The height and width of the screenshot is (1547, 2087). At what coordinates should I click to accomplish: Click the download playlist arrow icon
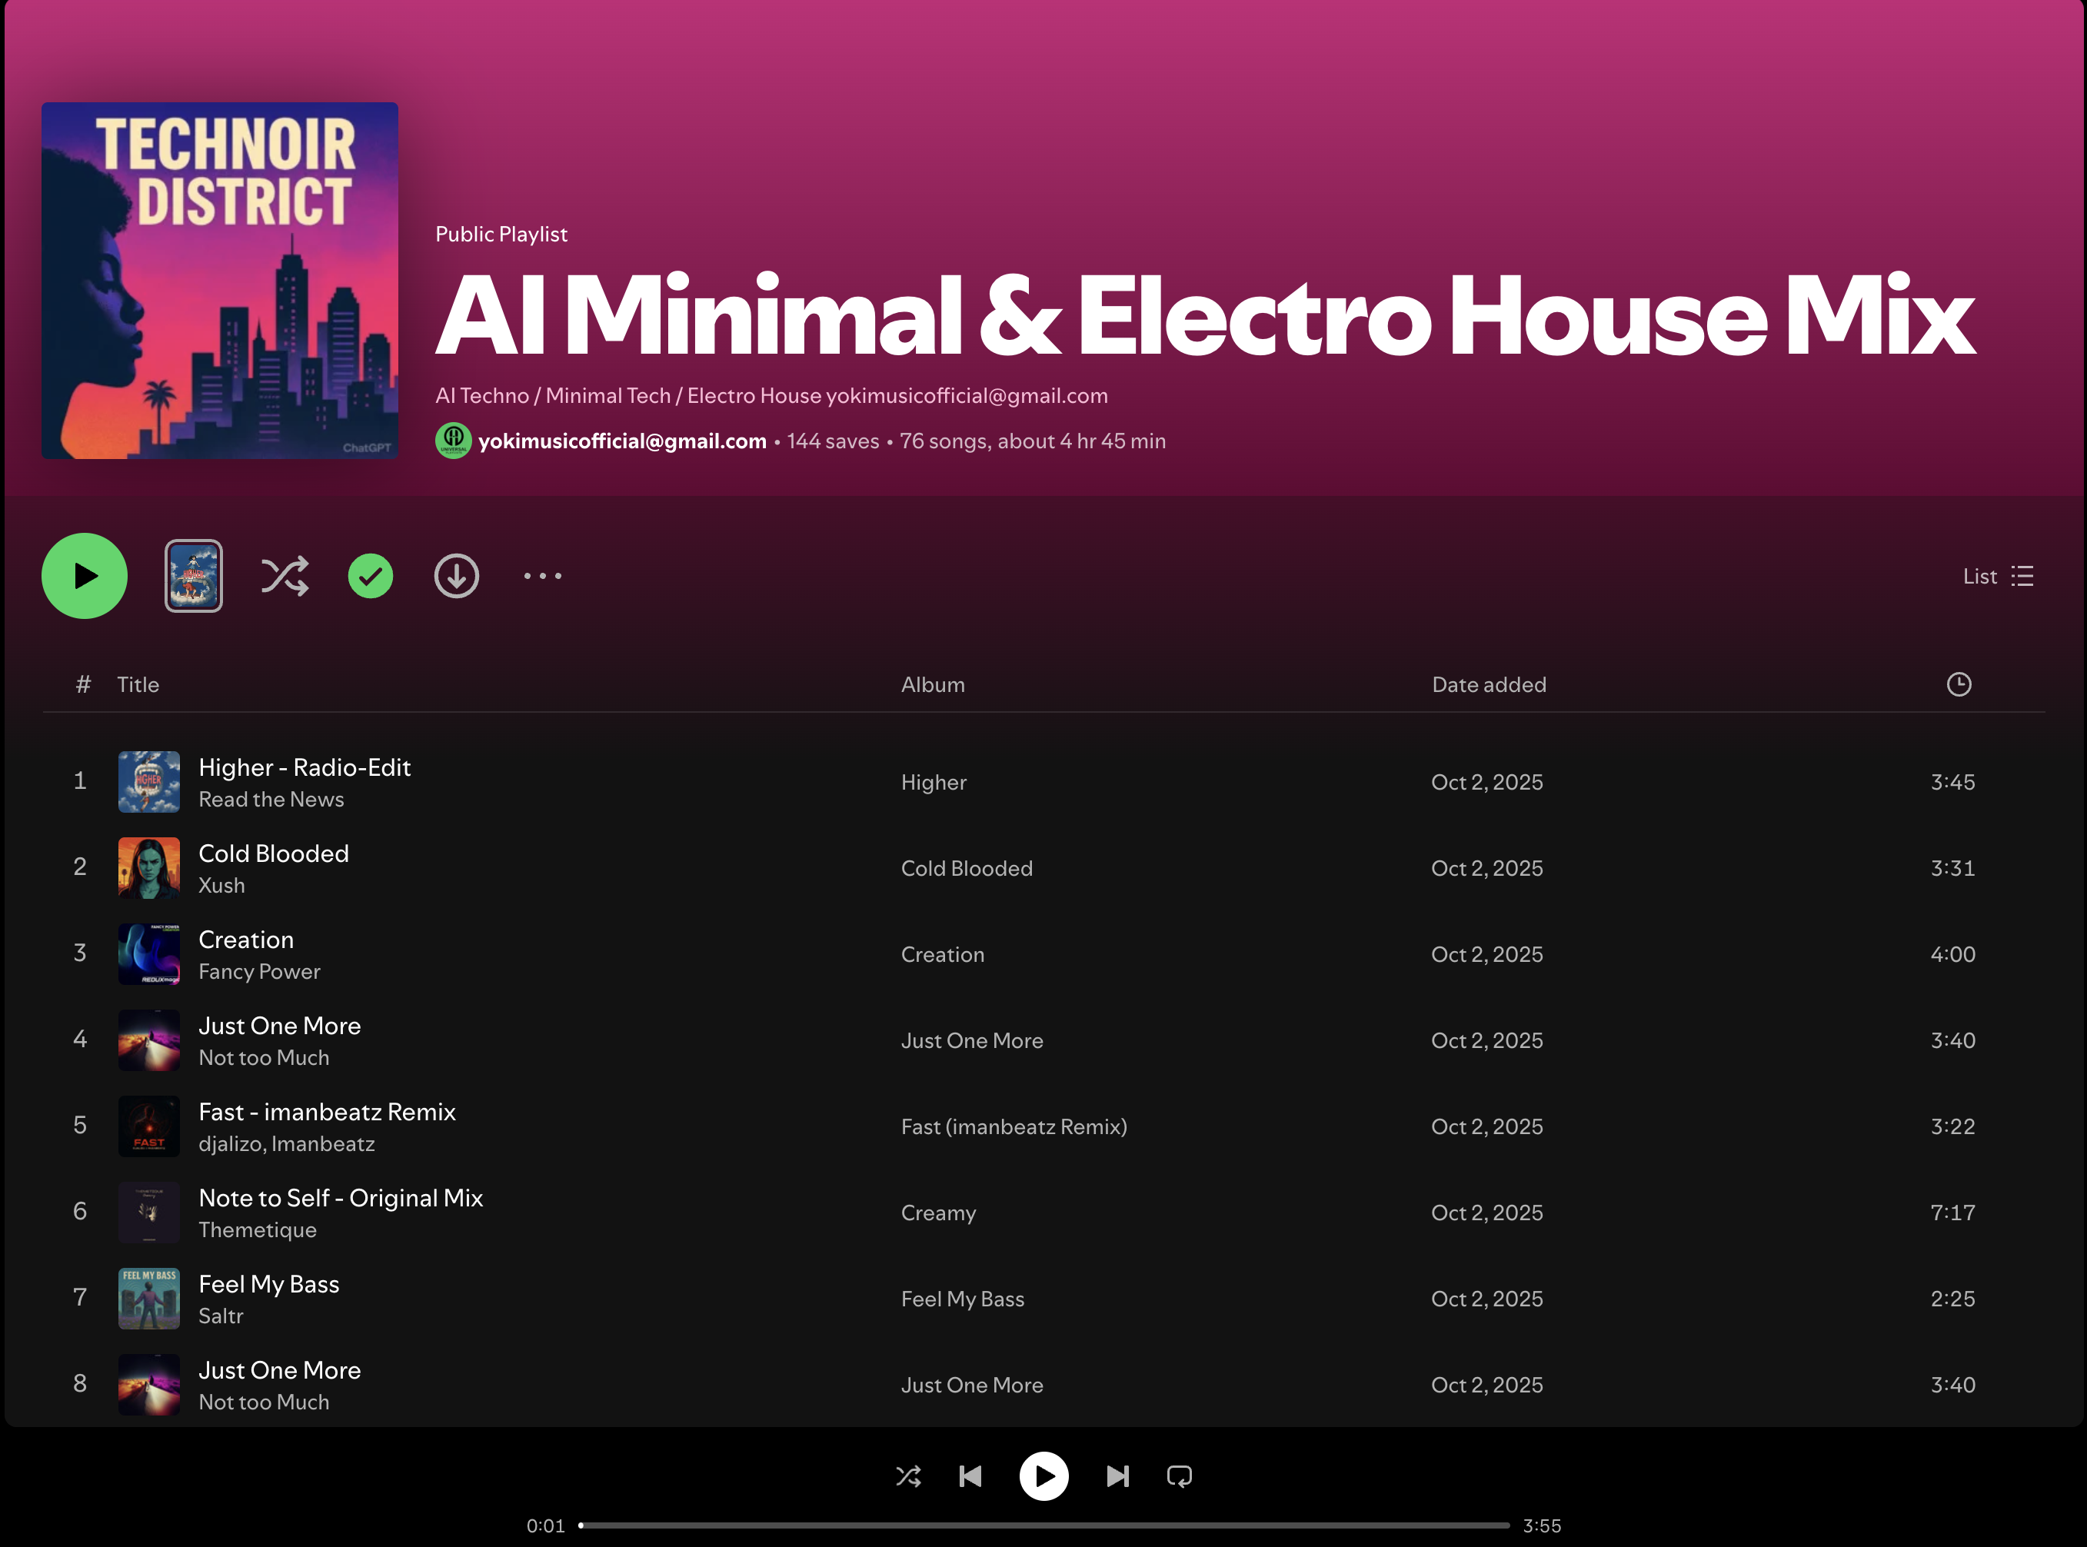tap(456, 576)
